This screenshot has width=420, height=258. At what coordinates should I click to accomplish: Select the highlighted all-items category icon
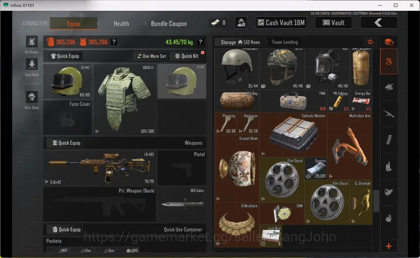click(389, 62)
